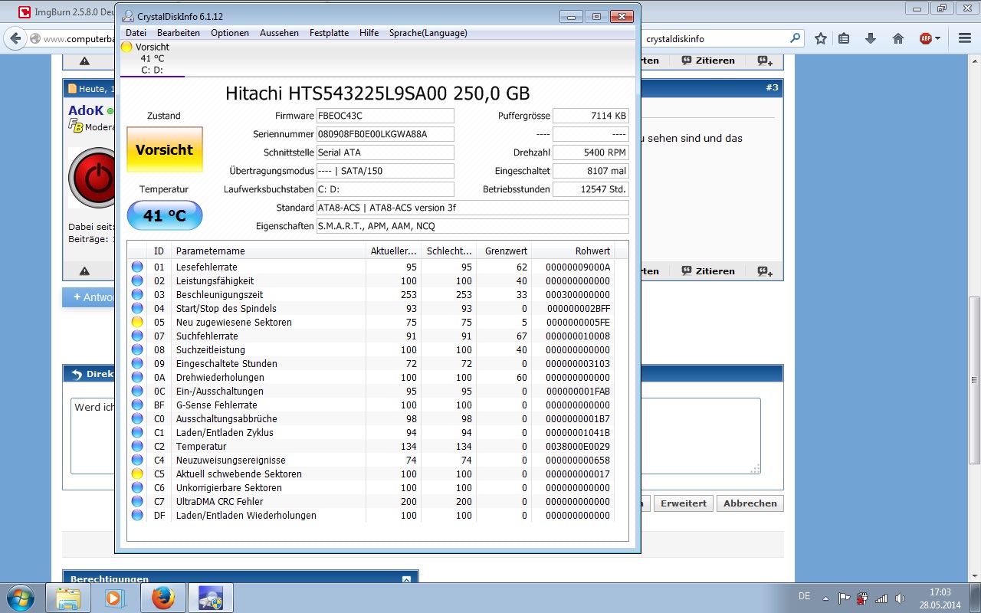Select the Temperatur parameter name text
The height and width of the screenshot is (613, 981).
coord(202,446)
